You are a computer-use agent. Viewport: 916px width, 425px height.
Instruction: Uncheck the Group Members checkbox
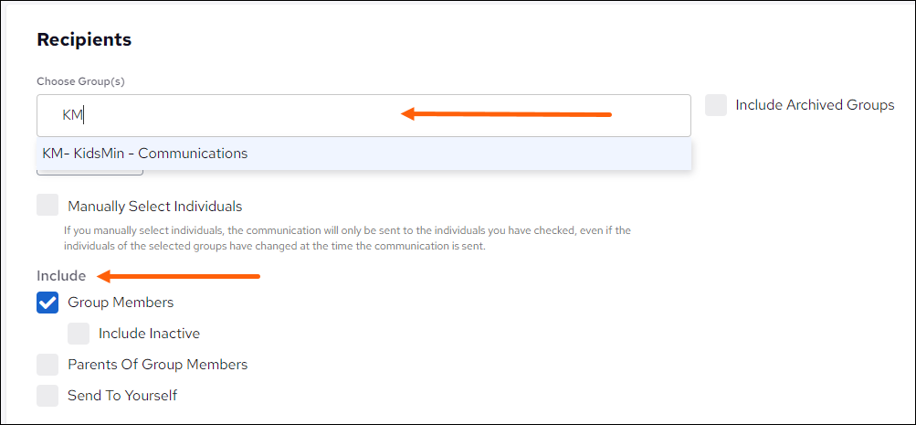point(47,303)
